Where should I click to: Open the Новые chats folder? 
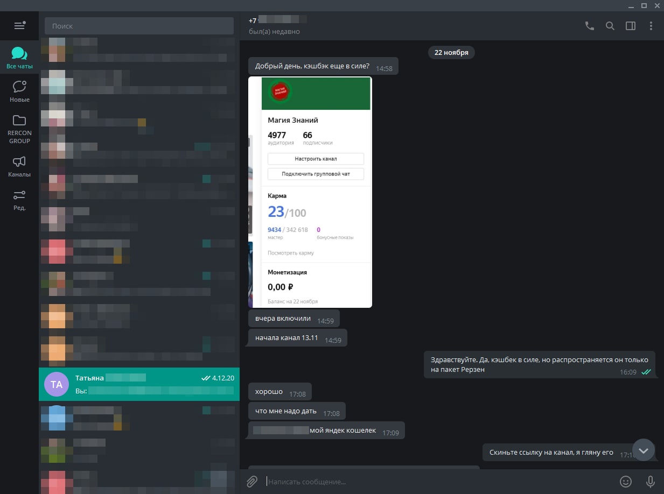[19, 91]
